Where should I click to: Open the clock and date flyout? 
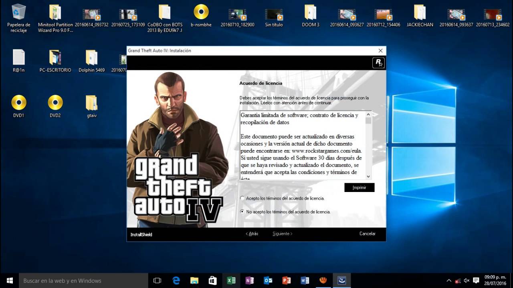pyautogui.click(x=495, y=280)
